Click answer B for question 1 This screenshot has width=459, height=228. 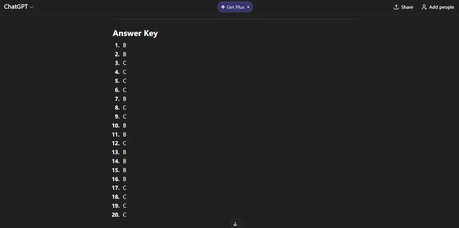124,45
